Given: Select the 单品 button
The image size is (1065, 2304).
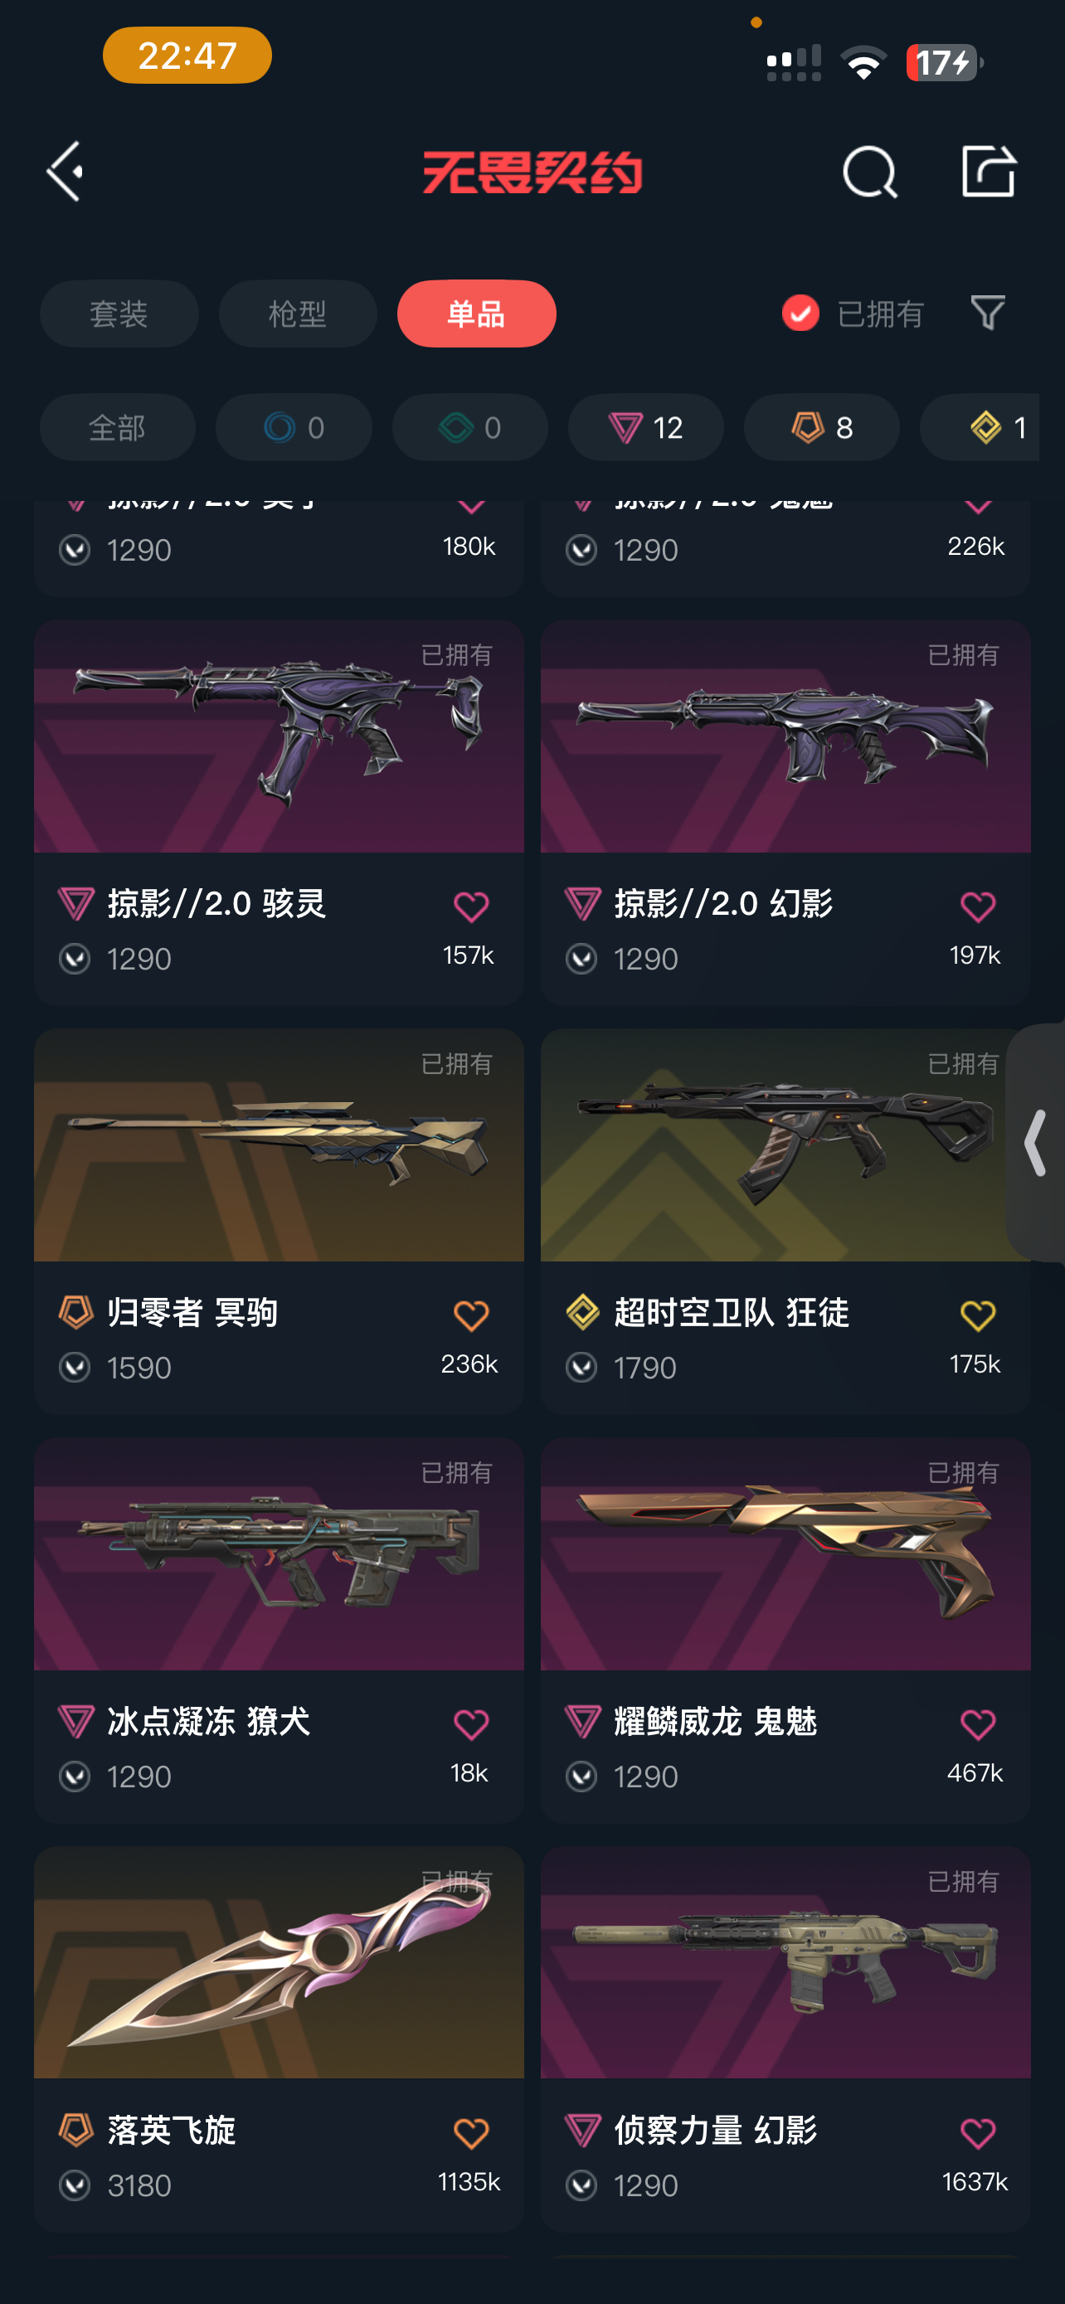Looking at the screenshot, I should tap(477, 314).
